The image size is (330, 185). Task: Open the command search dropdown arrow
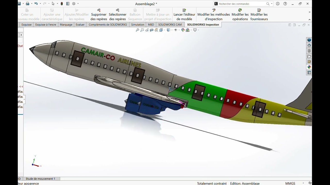(272, 4)
